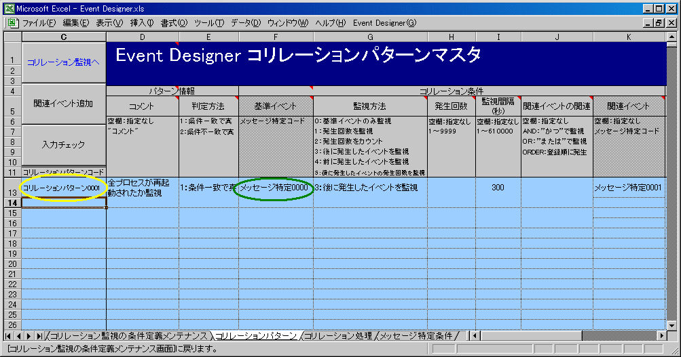The image size is (681, 357).
Task: Select cell 全プロセスが再起動されたか監視
Action: pyautogui.click(x=143, y=188)
